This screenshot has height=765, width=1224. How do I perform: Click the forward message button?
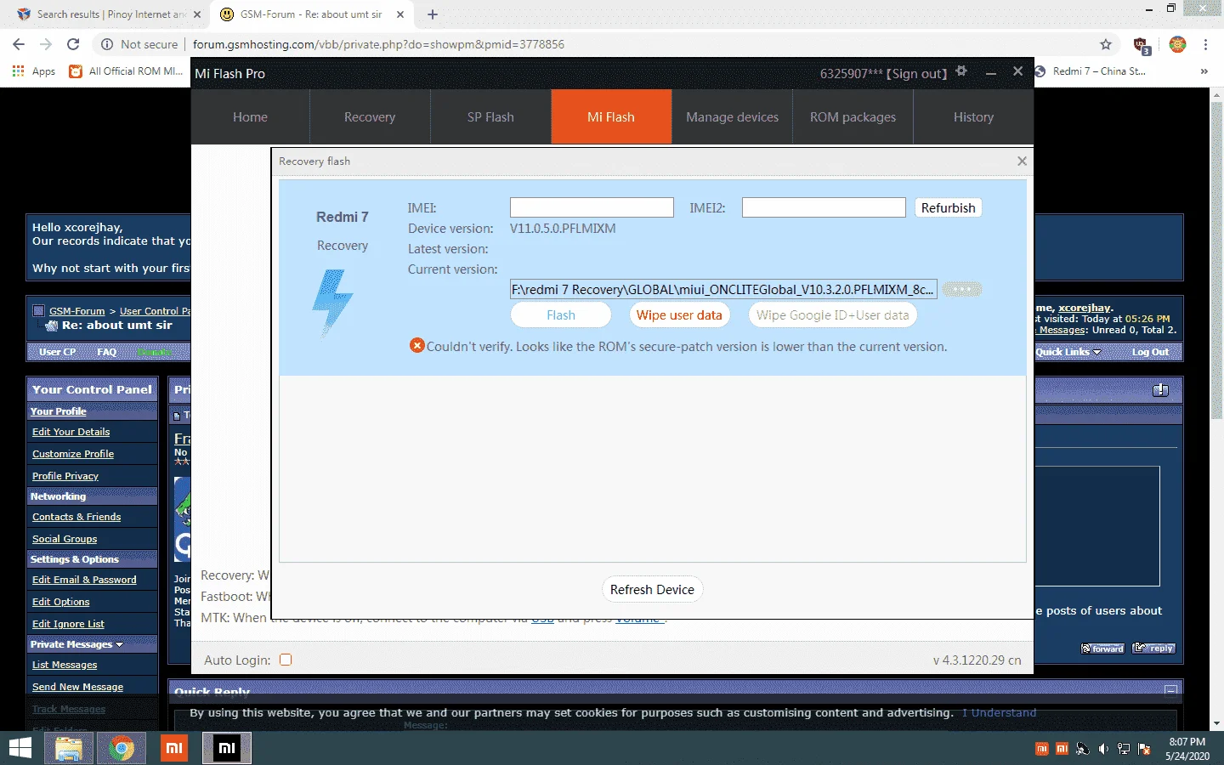click(x=1102, y=649)
